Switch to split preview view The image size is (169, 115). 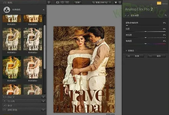coord(62,2)
